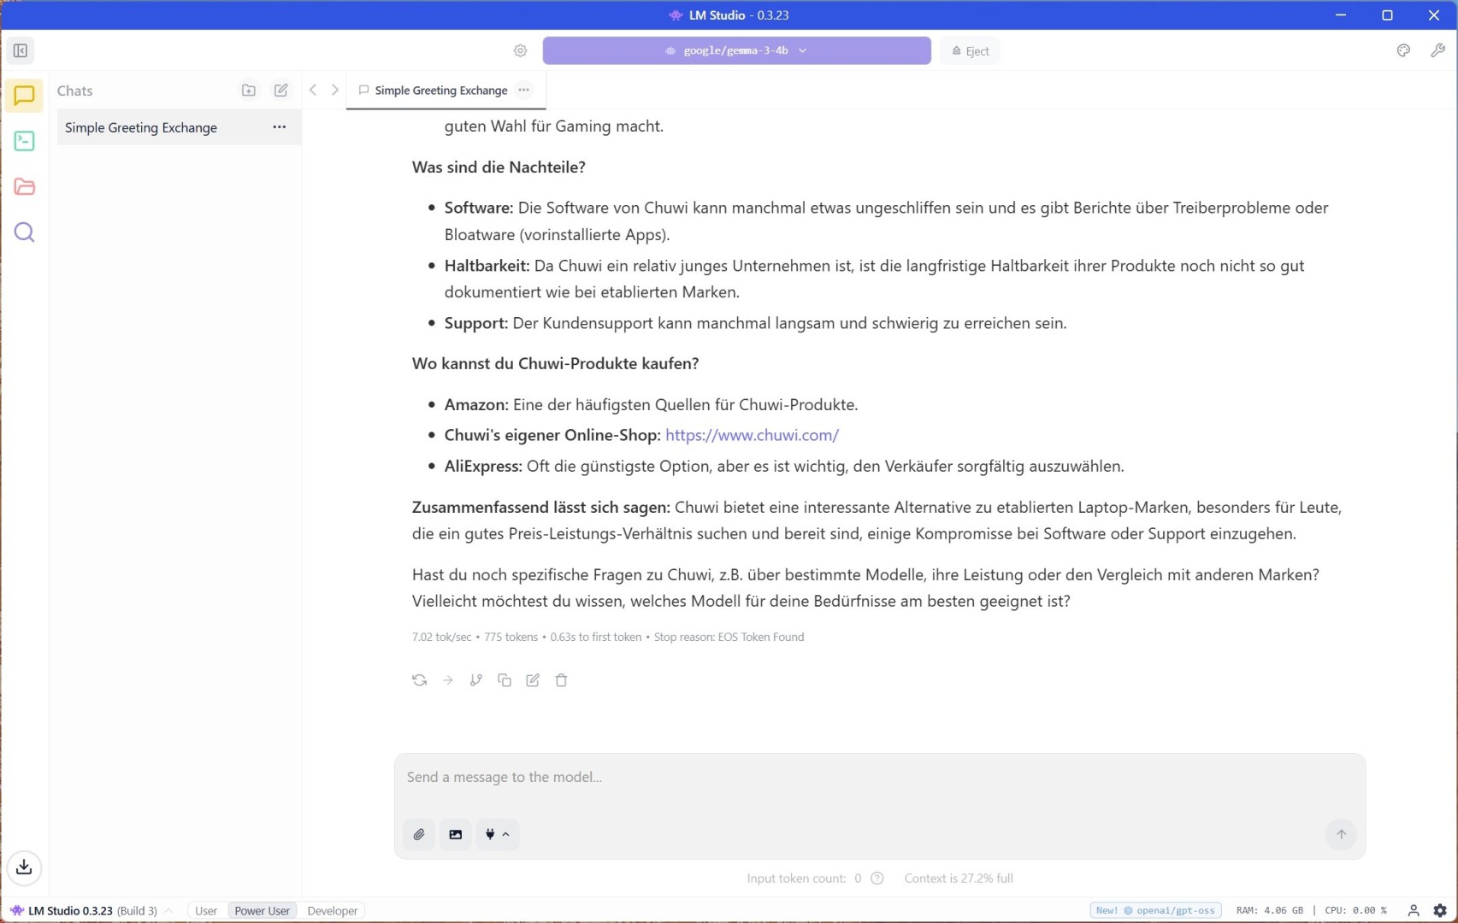Open the My Models folder icon
Viewport: 1458px width, 923px height.
click(x=24, y=187)
